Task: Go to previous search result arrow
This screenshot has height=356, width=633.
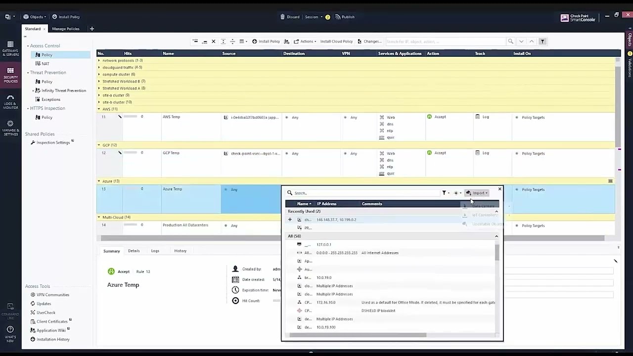Action: tap(532, 42)
